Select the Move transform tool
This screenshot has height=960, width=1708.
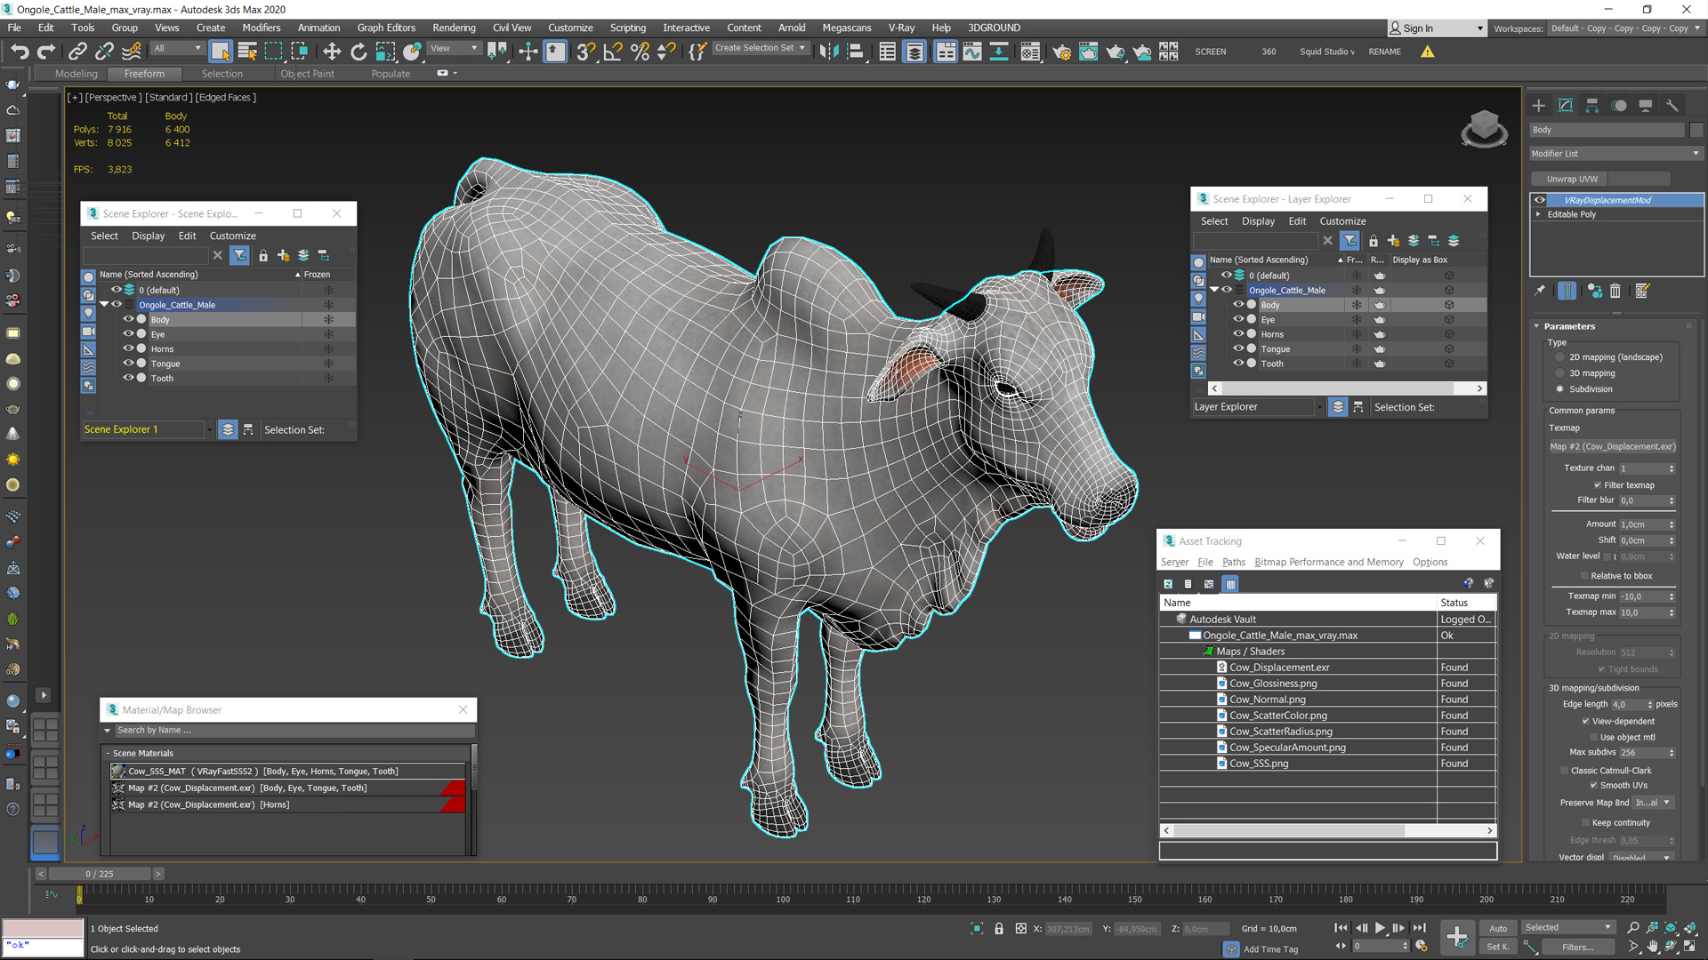(x=332, y=52)
